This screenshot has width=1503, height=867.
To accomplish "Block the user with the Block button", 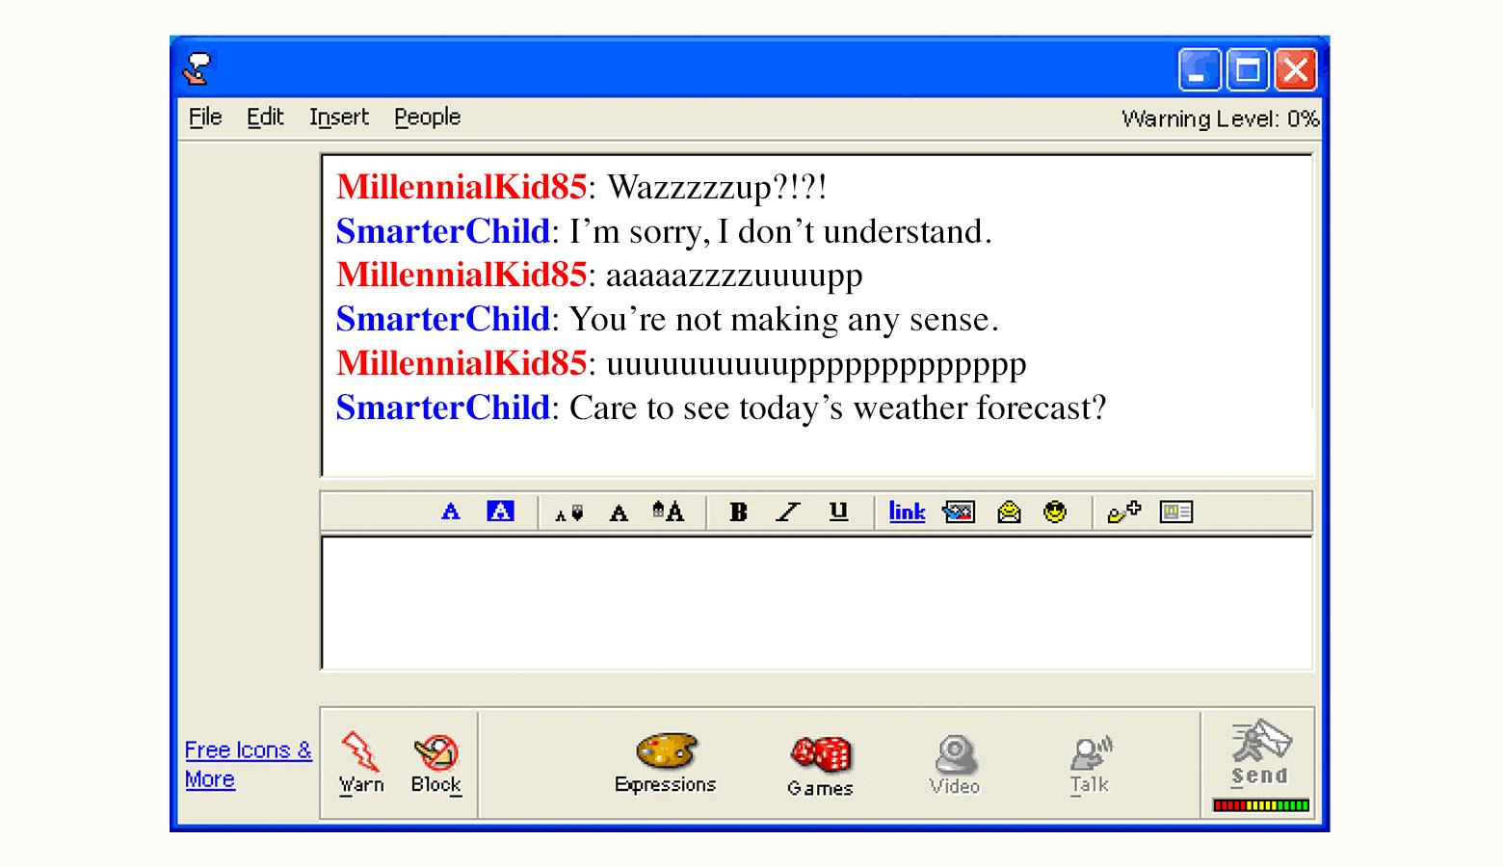I will point(436,765).
